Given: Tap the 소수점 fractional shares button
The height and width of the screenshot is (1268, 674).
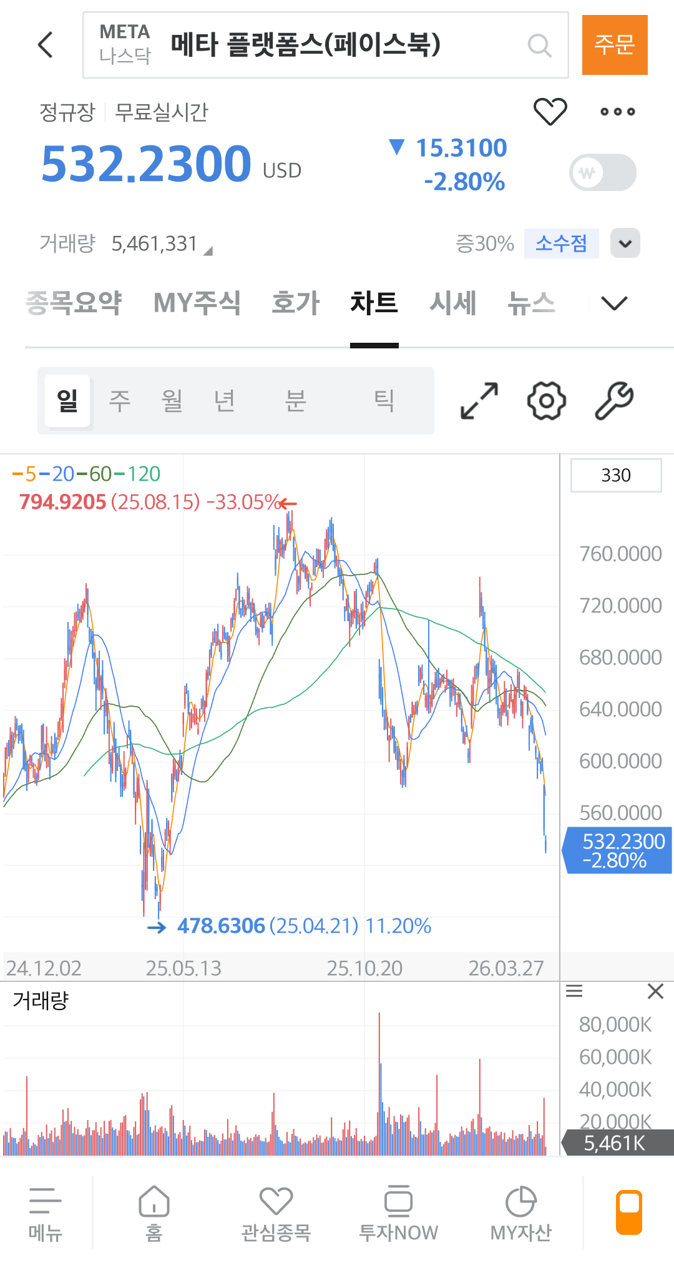Looking at the screenshot, I should click(x=561, y=243).
